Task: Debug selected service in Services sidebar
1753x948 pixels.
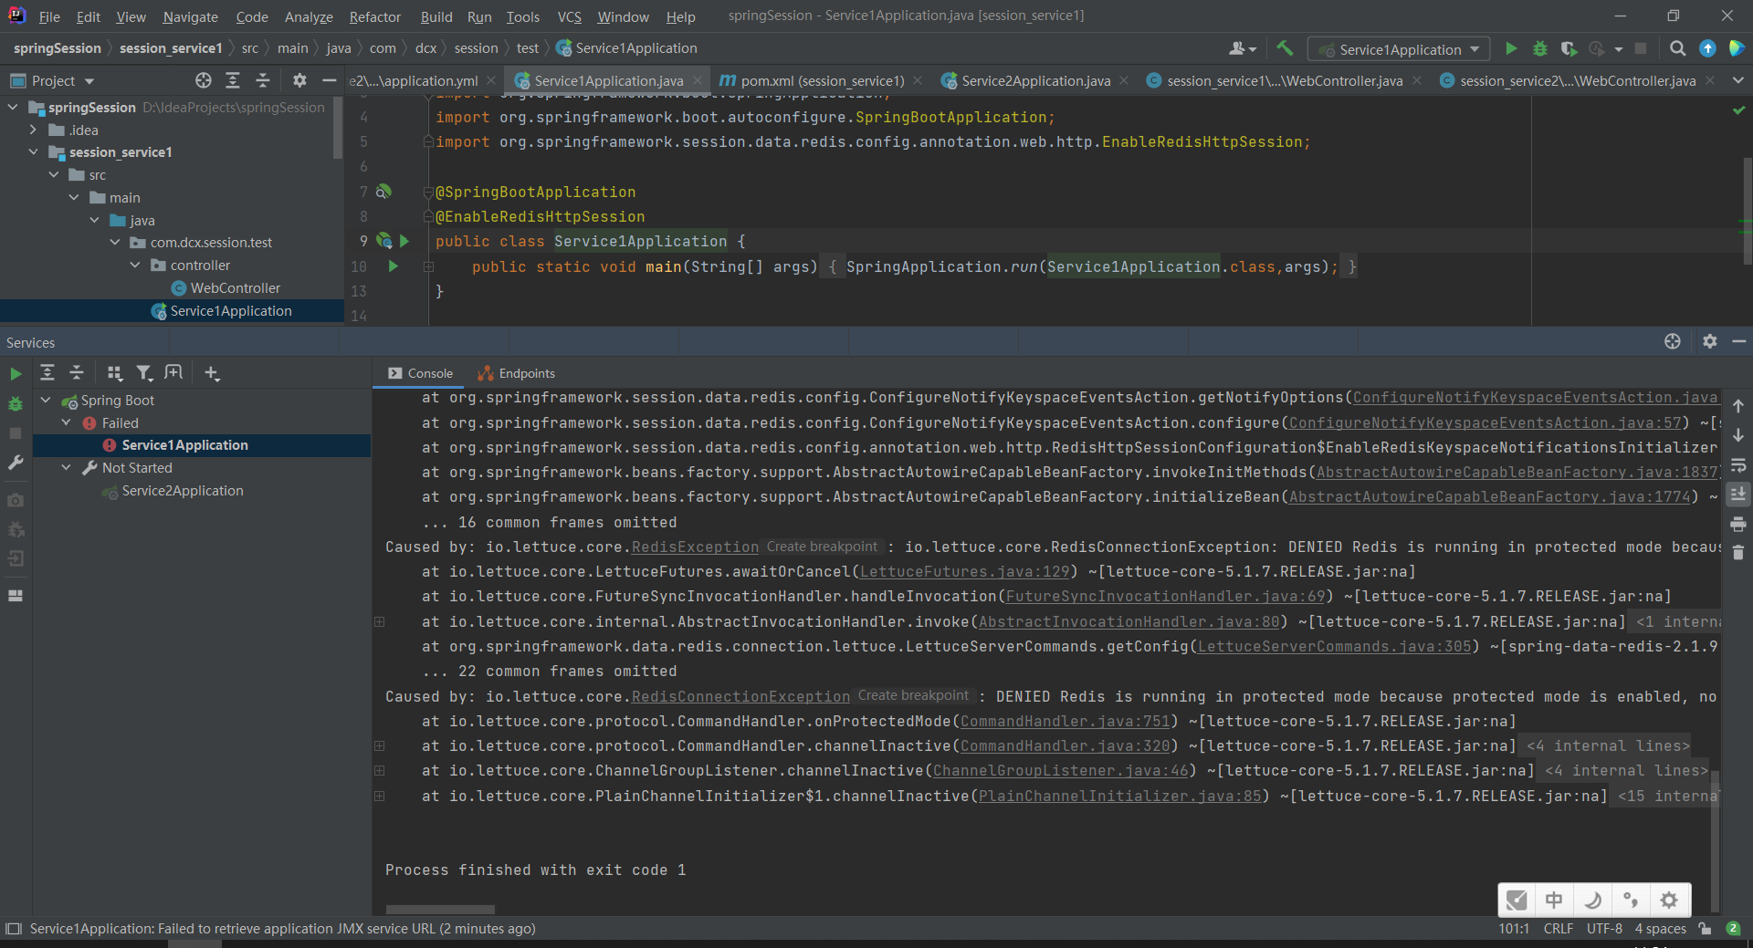Action: click(16, 403)
